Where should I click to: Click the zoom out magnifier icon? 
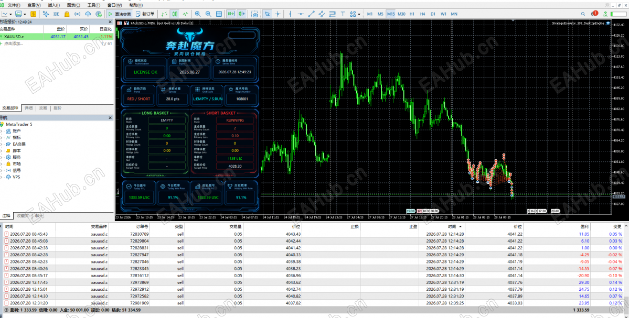208,14
